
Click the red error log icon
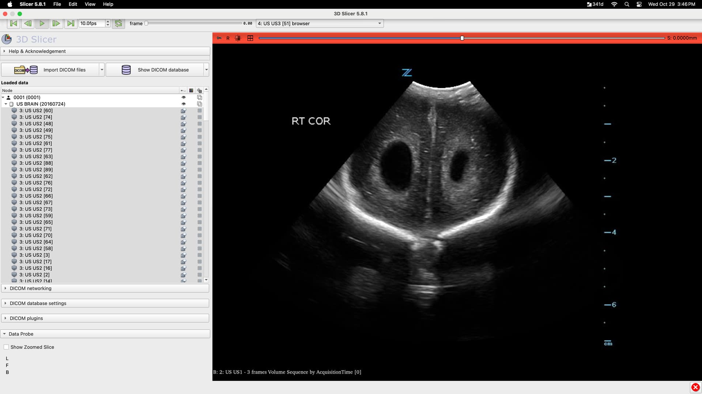click(695, 387)
